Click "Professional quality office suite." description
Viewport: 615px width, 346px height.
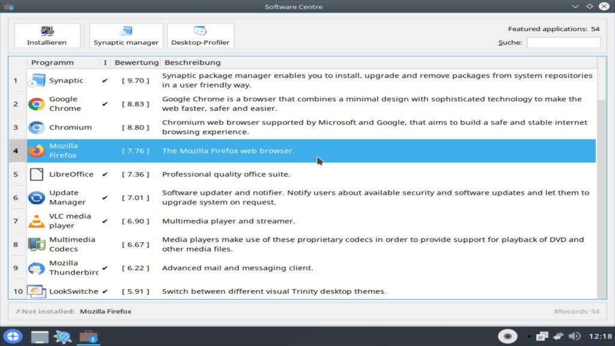tap(226, 174)
